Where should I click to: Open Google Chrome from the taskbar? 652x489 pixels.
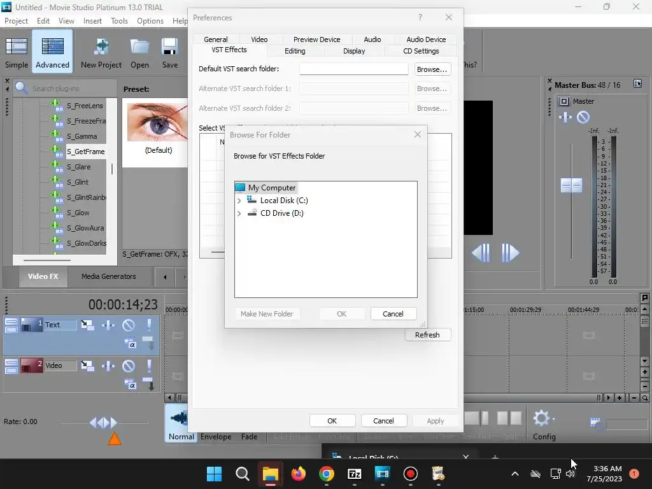click(327, 474)
